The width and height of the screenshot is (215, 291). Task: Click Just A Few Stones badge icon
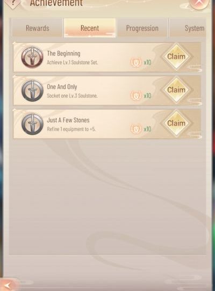click(x=32, y=124)
